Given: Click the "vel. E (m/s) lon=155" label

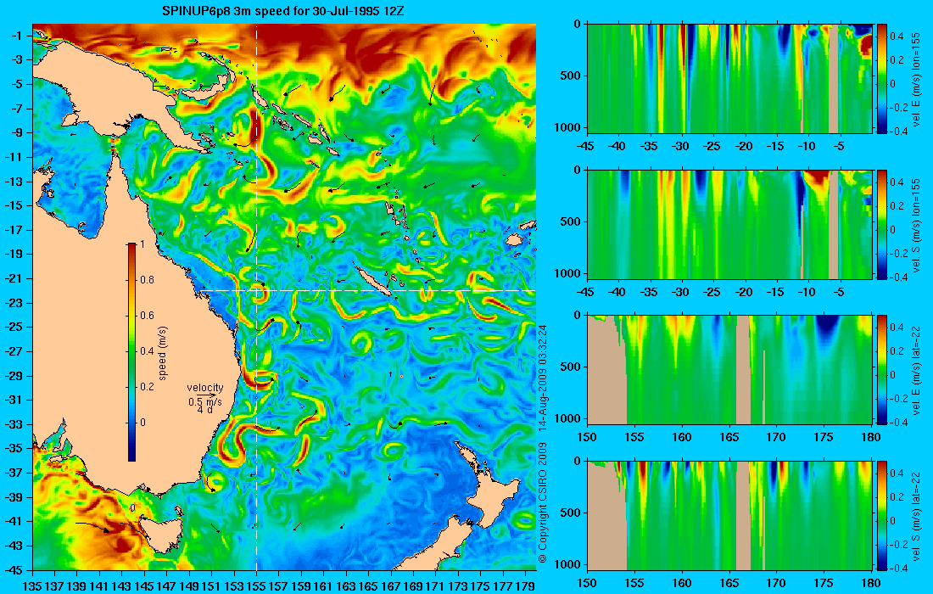Looking at the screenshot, I should tap(916, 79).
